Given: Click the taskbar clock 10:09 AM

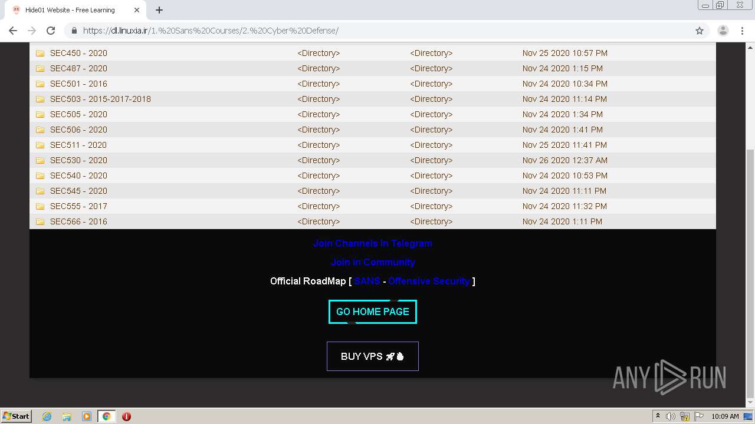Looking at the screenshot, I should tap(725, 416).
